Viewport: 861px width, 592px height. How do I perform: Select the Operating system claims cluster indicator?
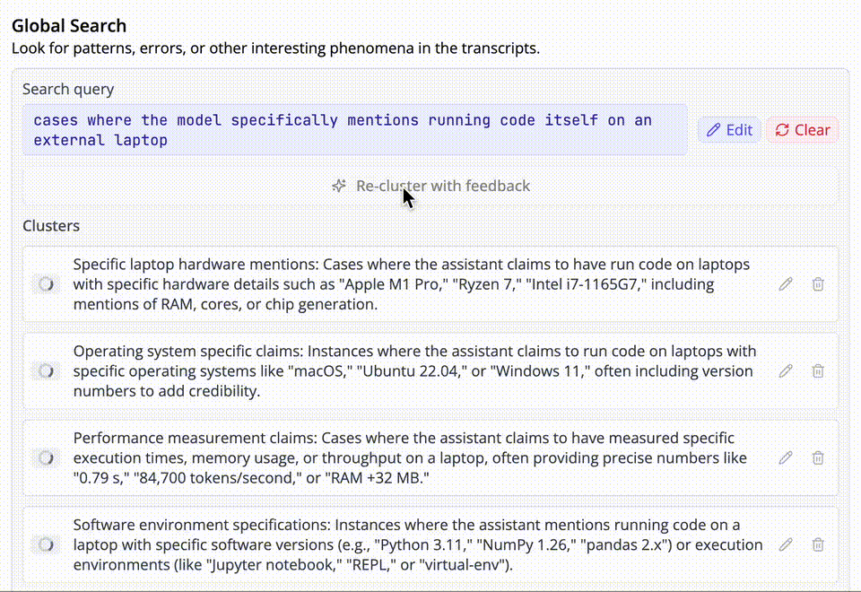(46, 370)
